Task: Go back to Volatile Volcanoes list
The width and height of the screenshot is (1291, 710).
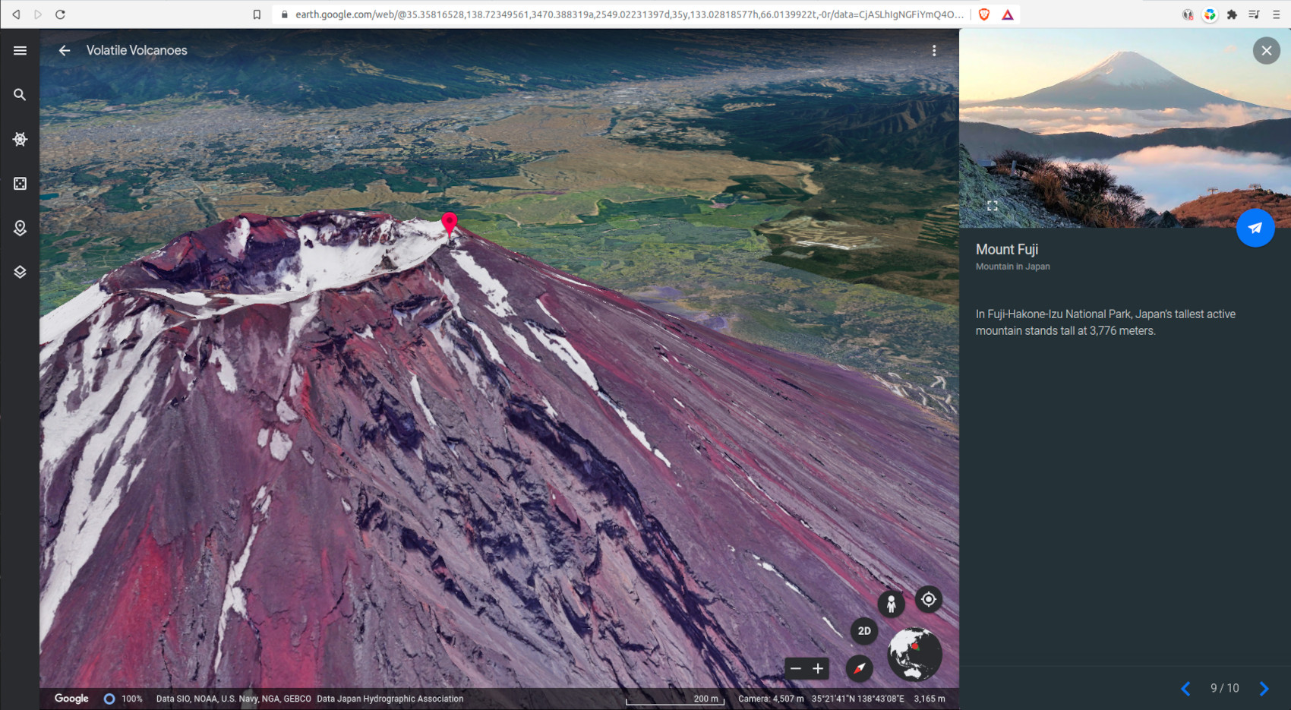Action: click(x=64, y=50)
